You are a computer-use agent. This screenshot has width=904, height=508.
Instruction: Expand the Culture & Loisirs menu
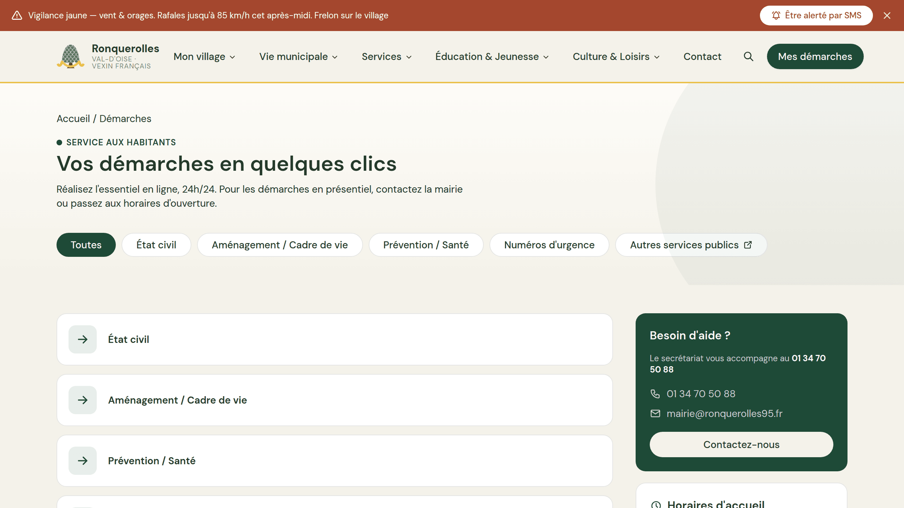616,56
